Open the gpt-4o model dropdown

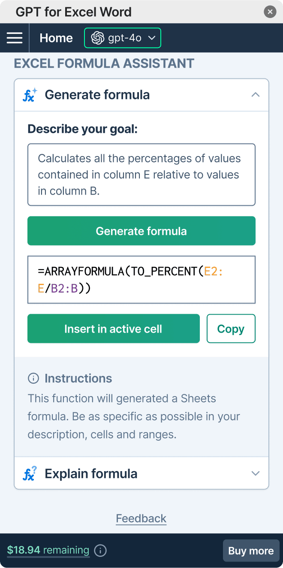pyautogui.click(x=123, y=38)
